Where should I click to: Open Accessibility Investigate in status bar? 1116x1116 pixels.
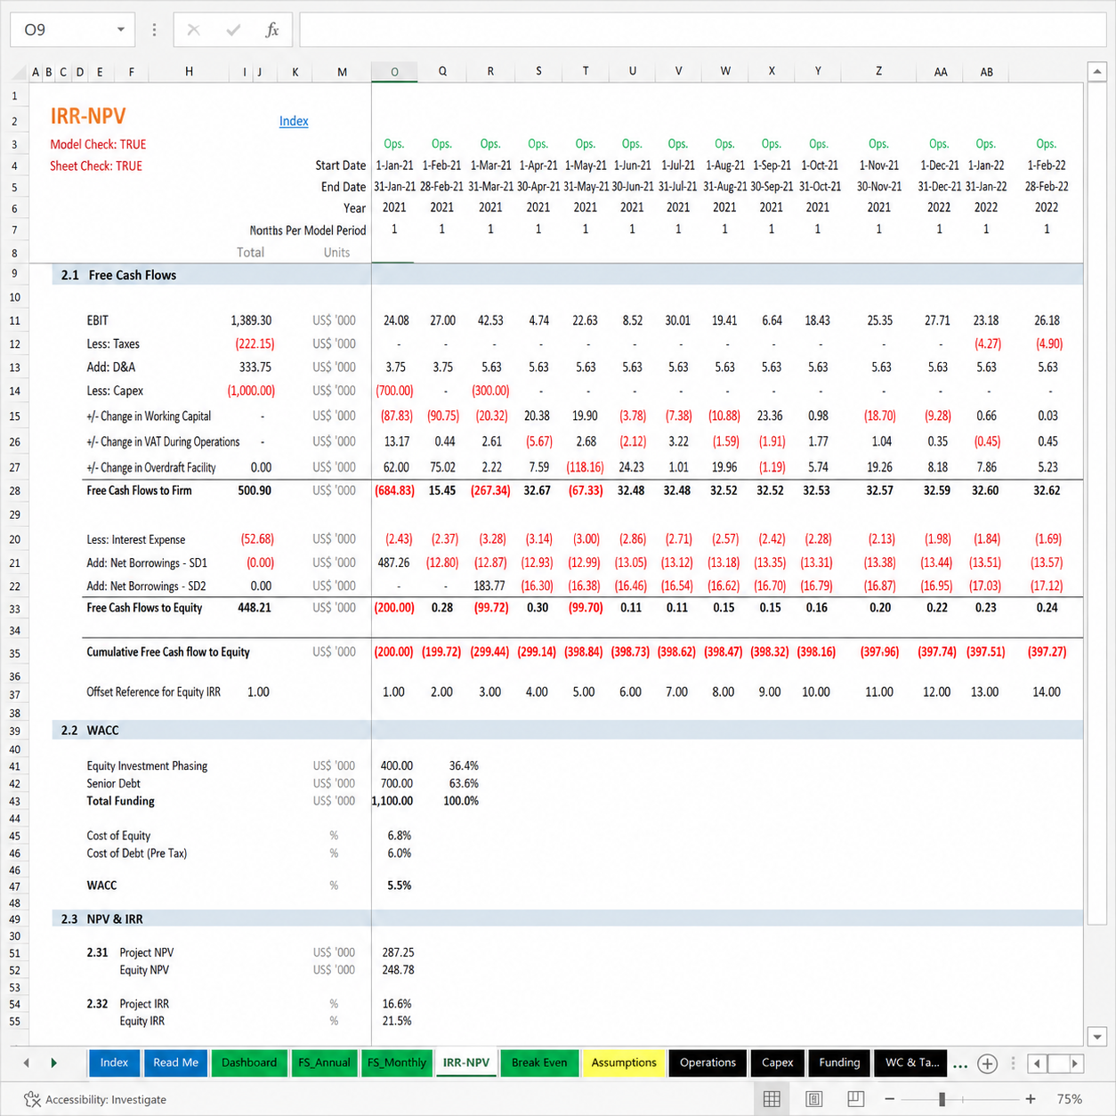[x=95, y=1100]
